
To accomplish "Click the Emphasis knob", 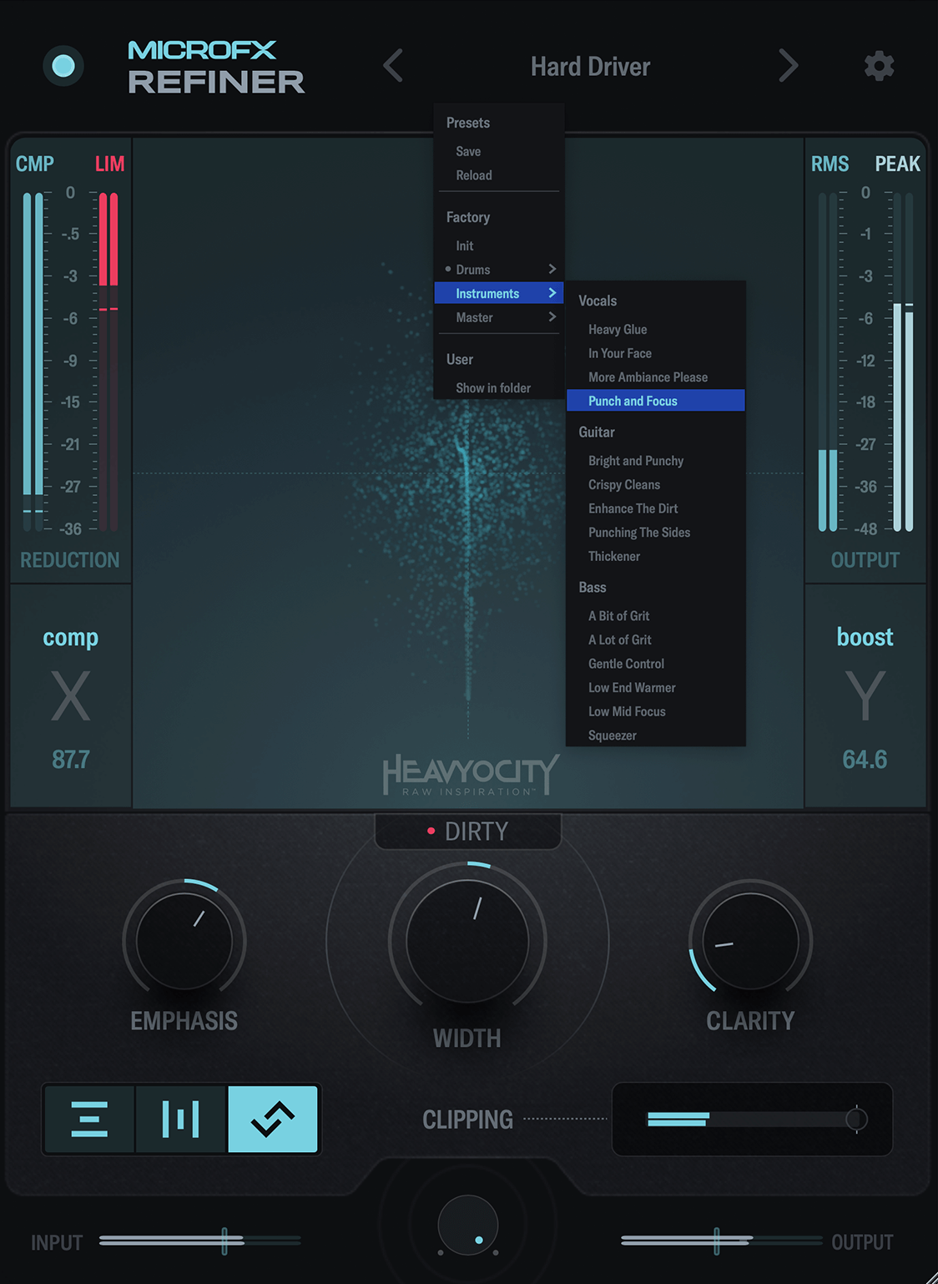I will point(184,941).
